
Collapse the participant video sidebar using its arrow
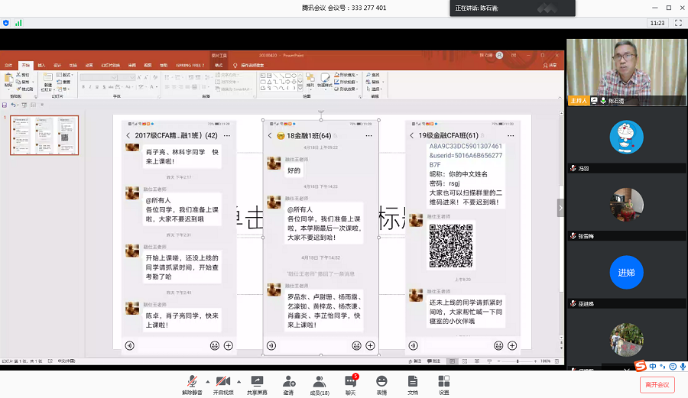(560, 207)
